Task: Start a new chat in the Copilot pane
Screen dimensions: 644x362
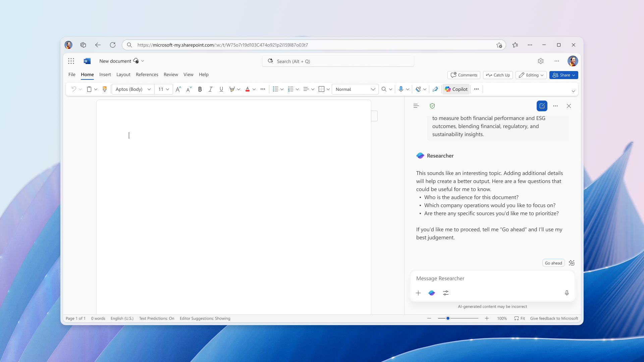Action: point(542,106)
